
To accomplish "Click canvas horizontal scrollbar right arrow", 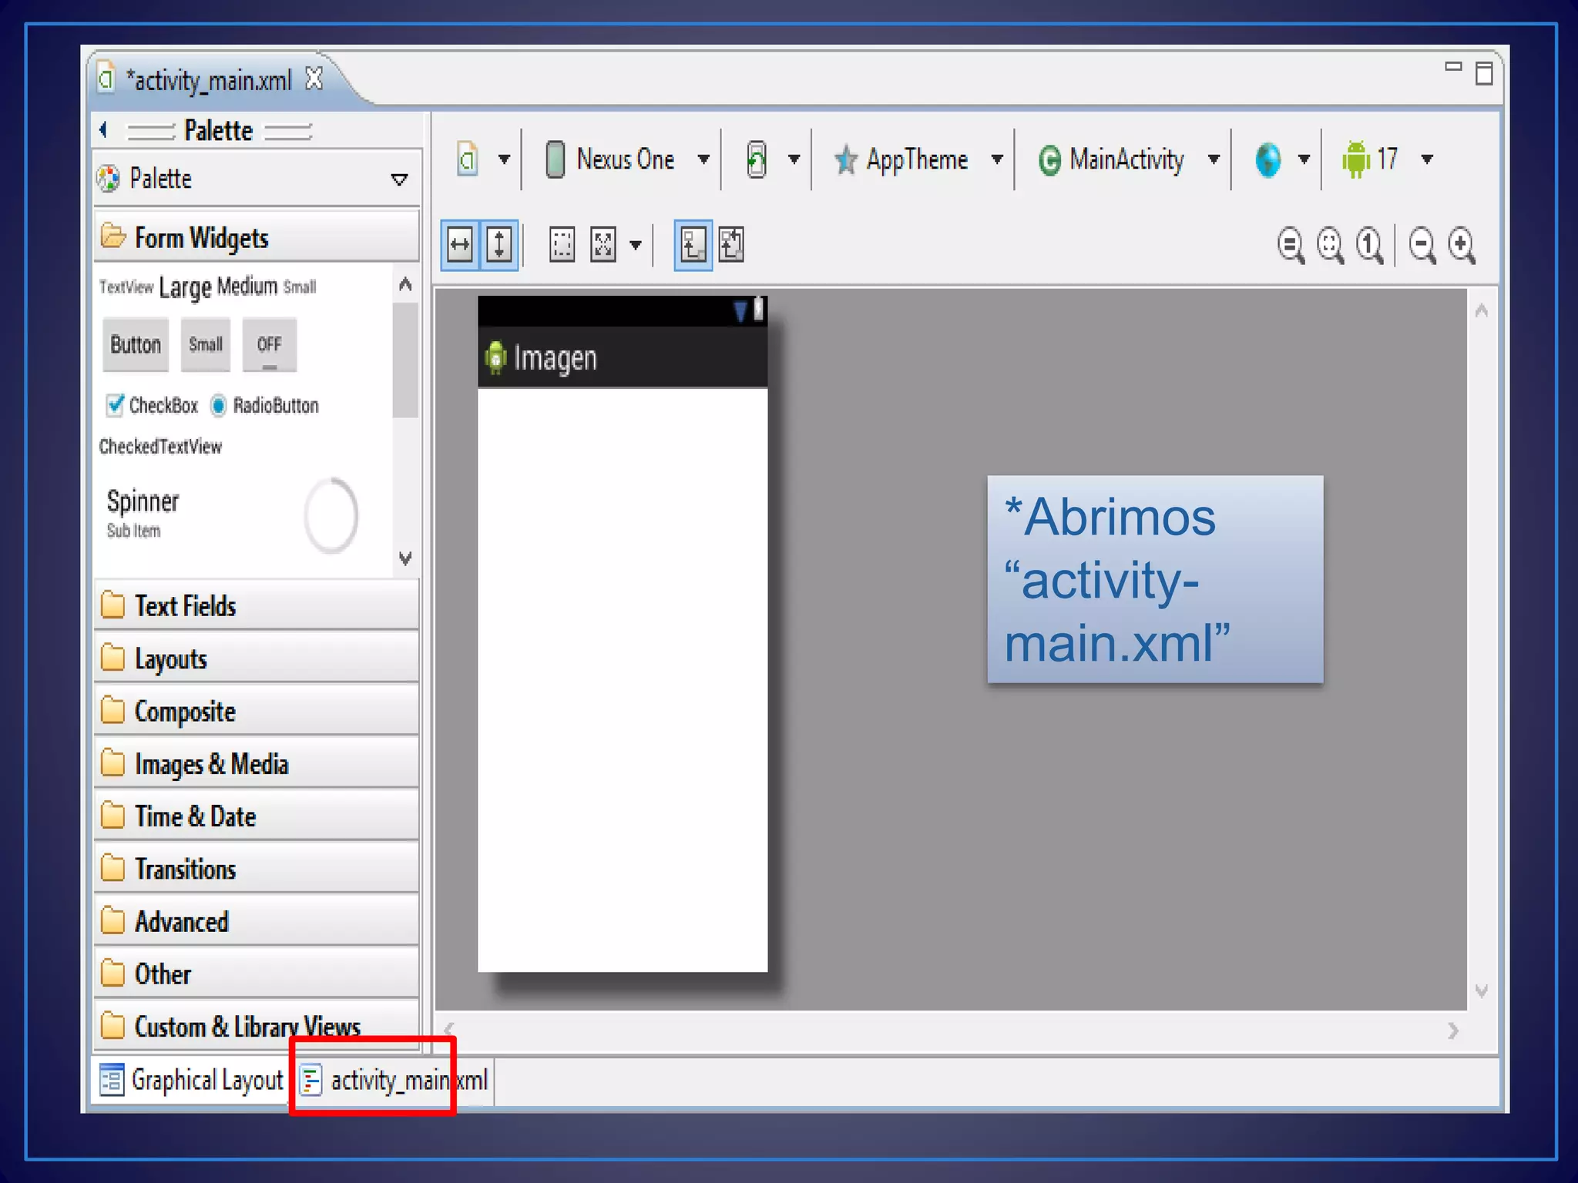I will tap(1453, 1031).
